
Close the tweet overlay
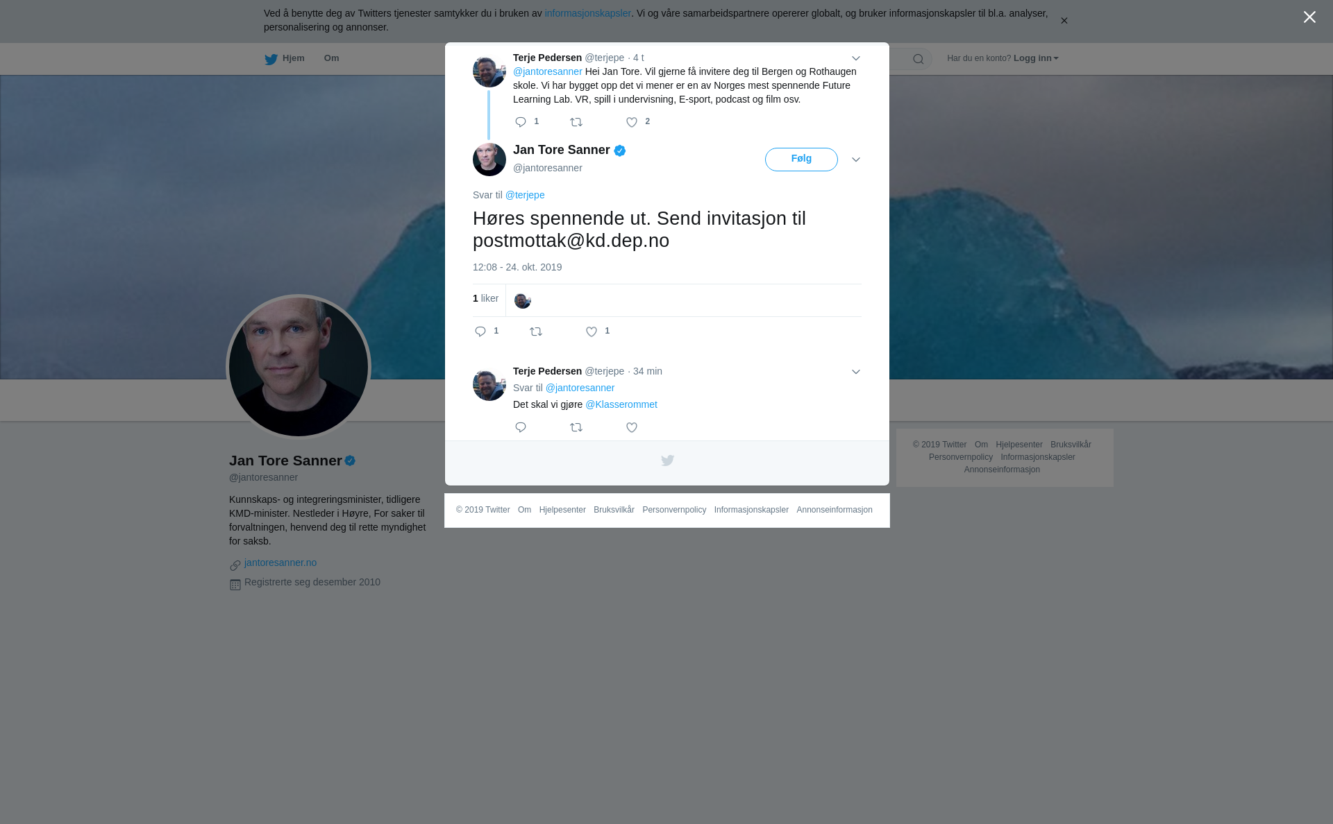coord(1309,17)
